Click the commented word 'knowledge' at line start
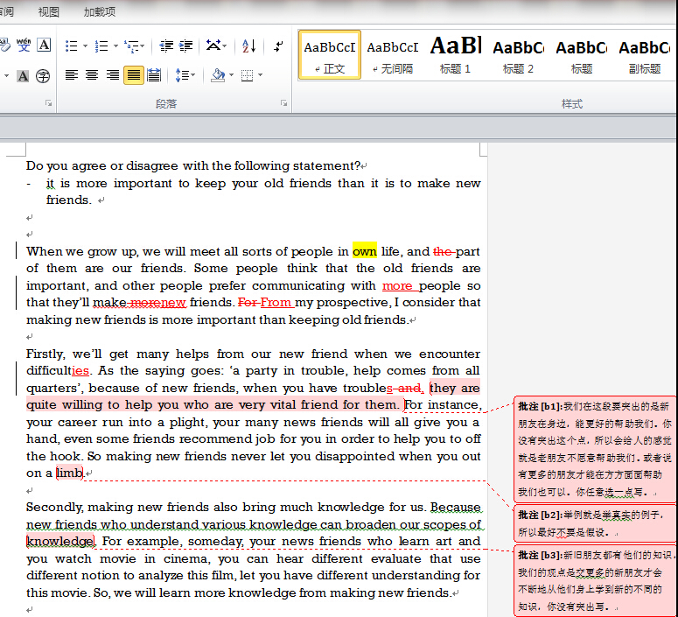The height and width of the screenshot is (617, 678). point(59,541)
